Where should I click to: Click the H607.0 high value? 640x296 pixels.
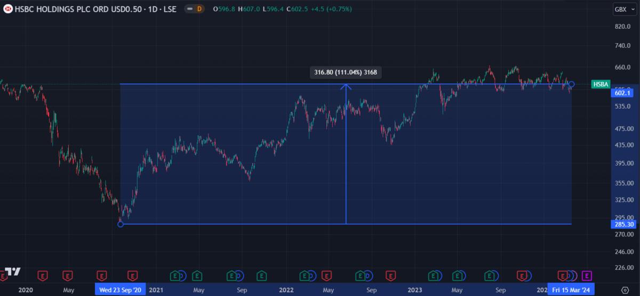(249, 9)
